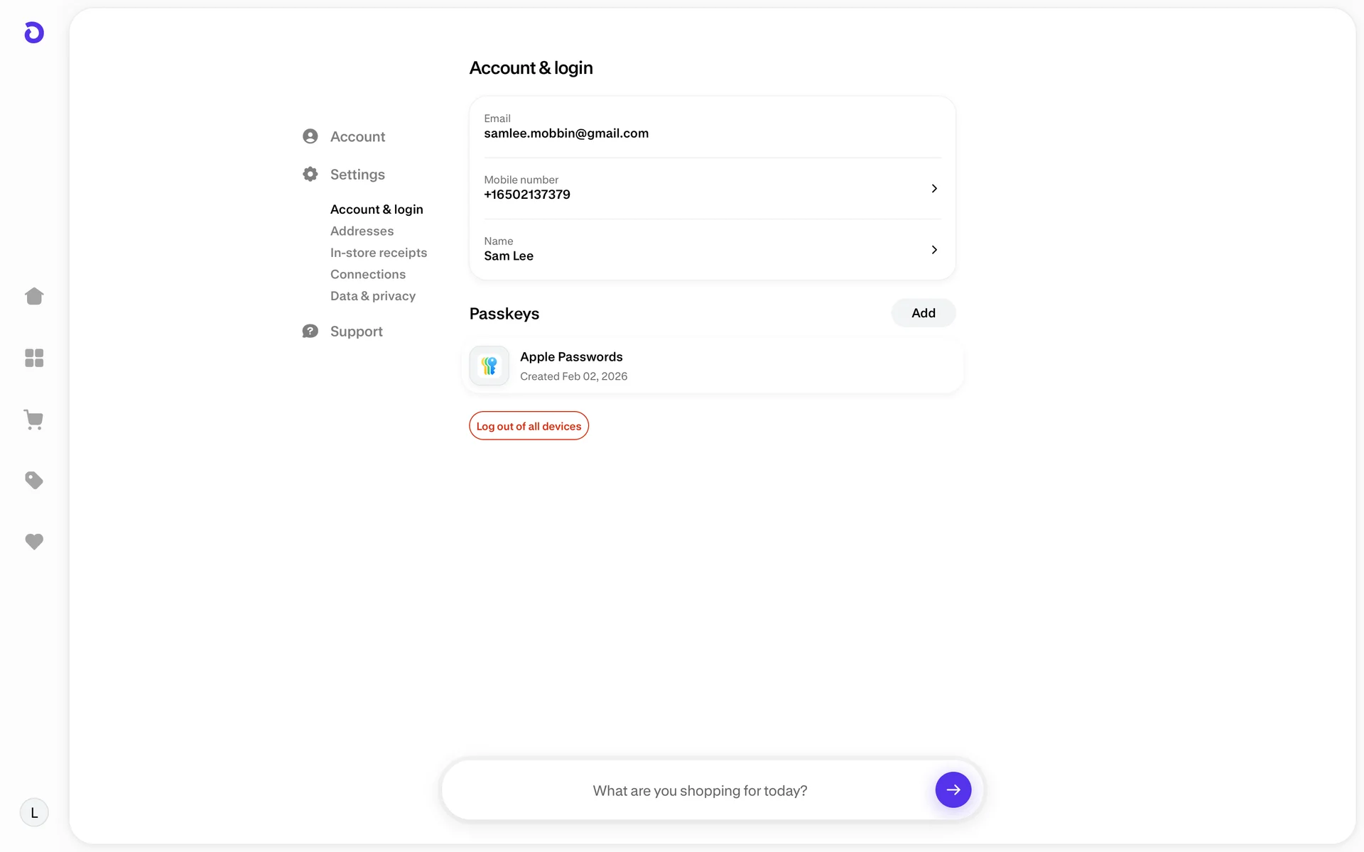This screenshot has height=852, width=1364.
Task: Navigate to Connections settings
Action: (368, 274)
